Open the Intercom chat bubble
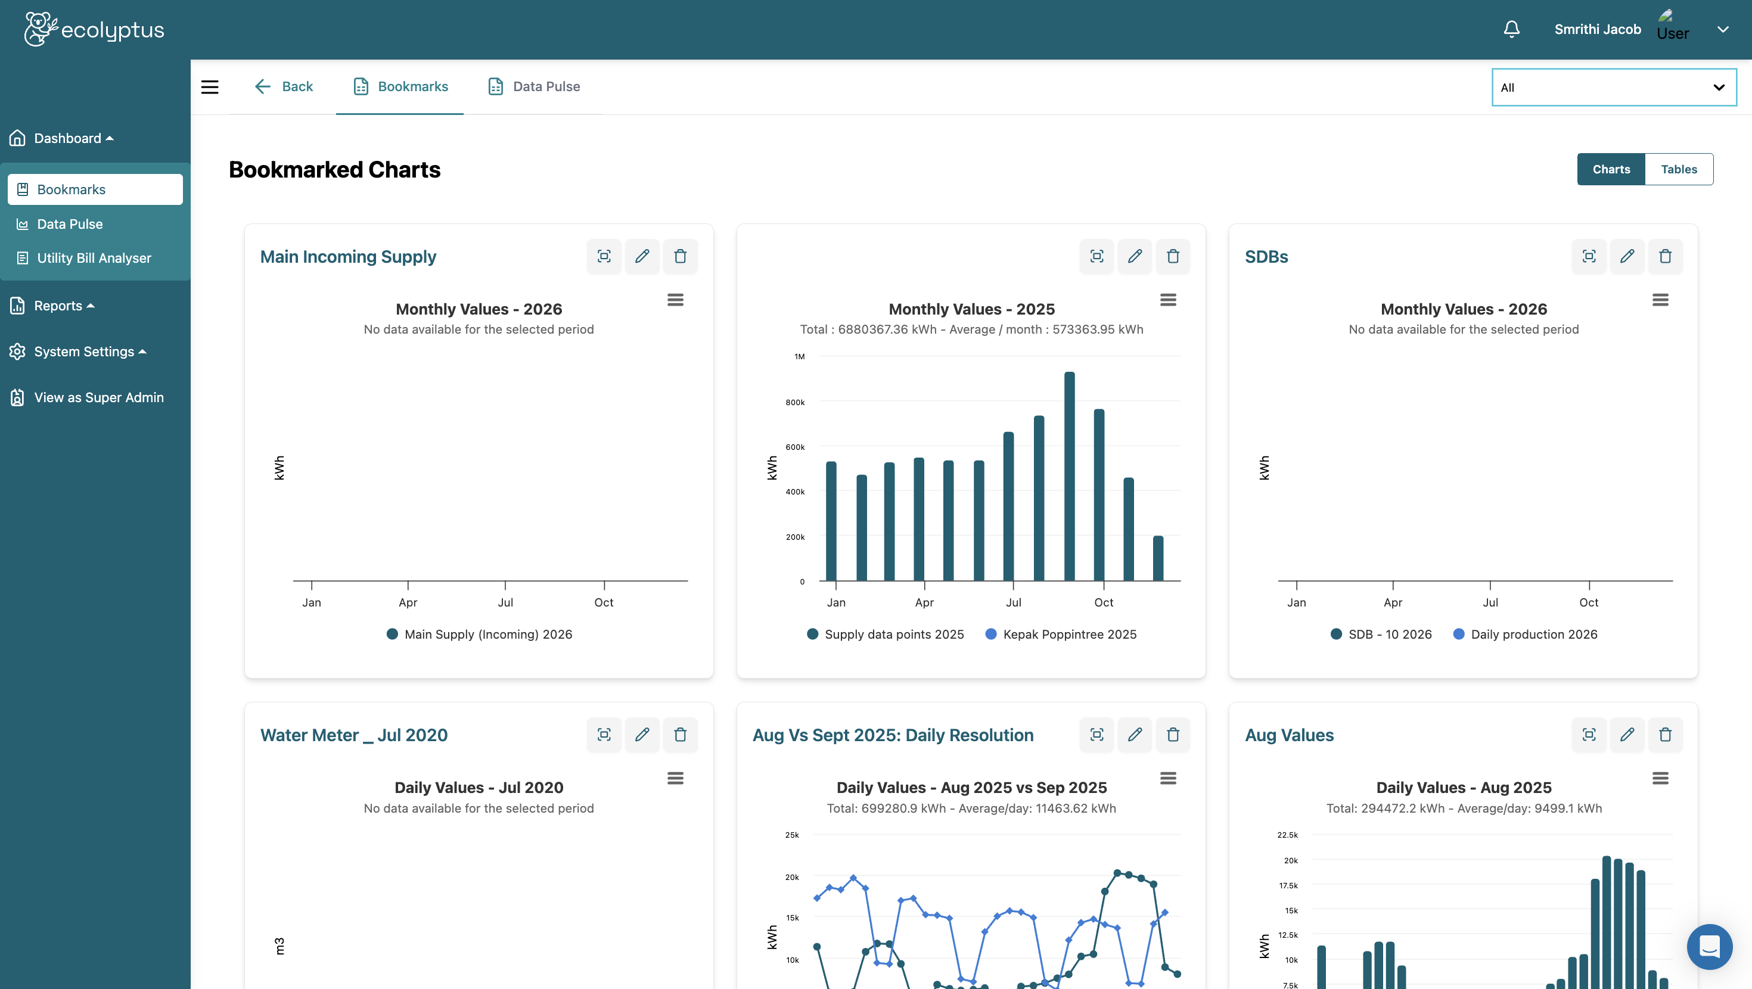This screenshot has width=1752, height=989. tap(1710, 946)
